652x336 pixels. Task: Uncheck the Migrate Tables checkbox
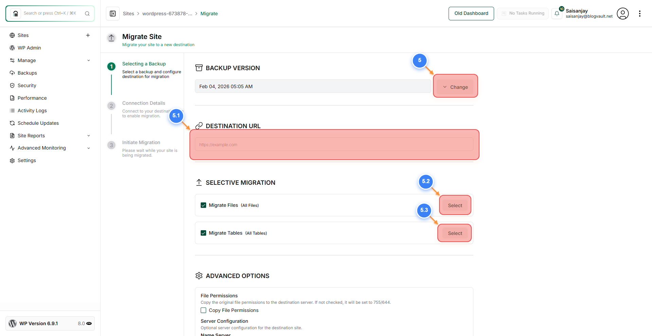[203, 233]
